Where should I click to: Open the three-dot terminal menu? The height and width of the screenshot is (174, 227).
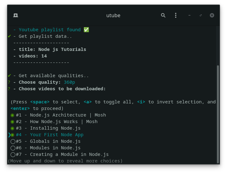[x=176, y=15]
